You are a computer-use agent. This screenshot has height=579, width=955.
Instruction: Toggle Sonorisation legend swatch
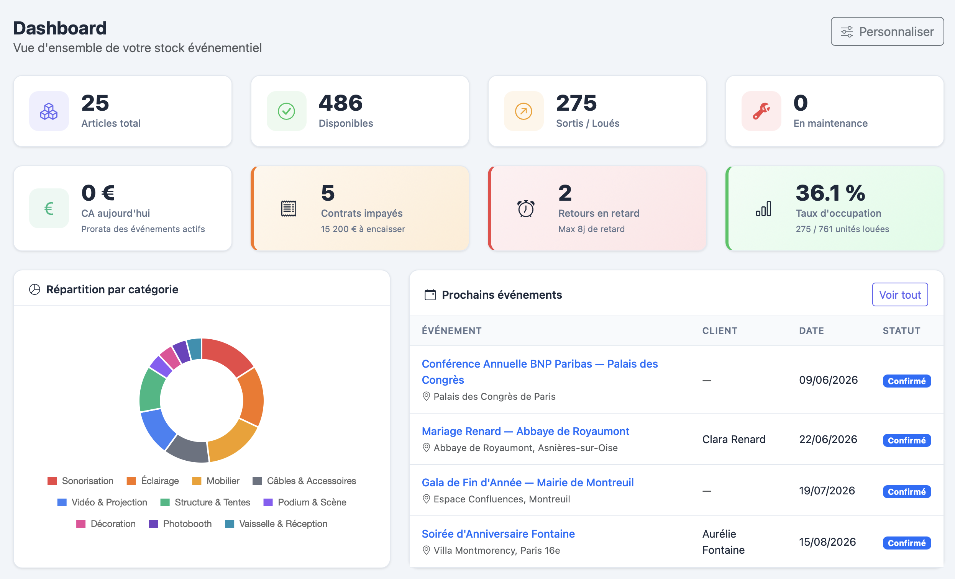click(x=52, y=481)
